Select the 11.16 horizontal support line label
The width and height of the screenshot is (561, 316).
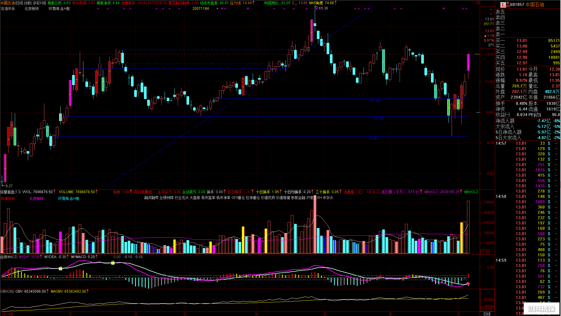(x=375, y=101)
